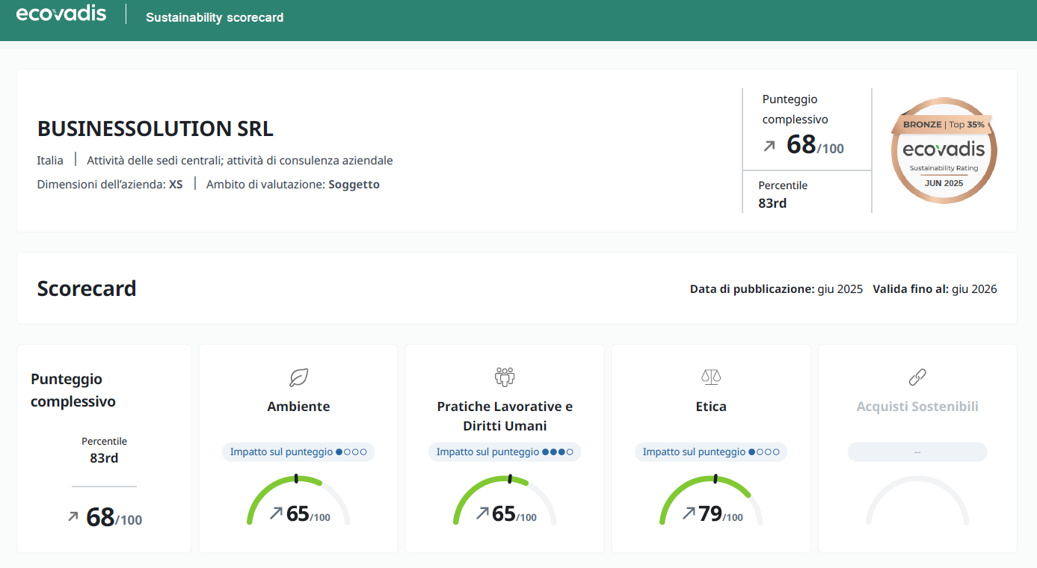Open the Pratiche Lavorative e Diritti Umani title
1037x568 pixels.
click(505, 416)
